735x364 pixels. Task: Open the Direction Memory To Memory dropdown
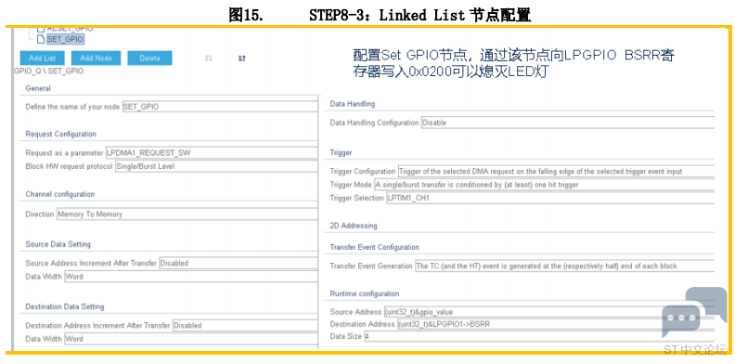pyautogui.click(x=187, y=214)
